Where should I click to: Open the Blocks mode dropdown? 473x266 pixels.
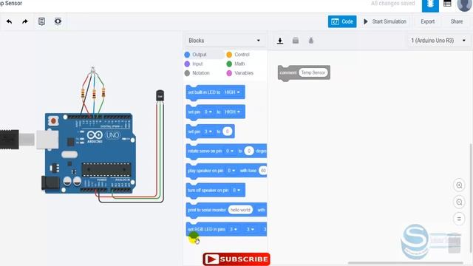(x=225, y=41)
